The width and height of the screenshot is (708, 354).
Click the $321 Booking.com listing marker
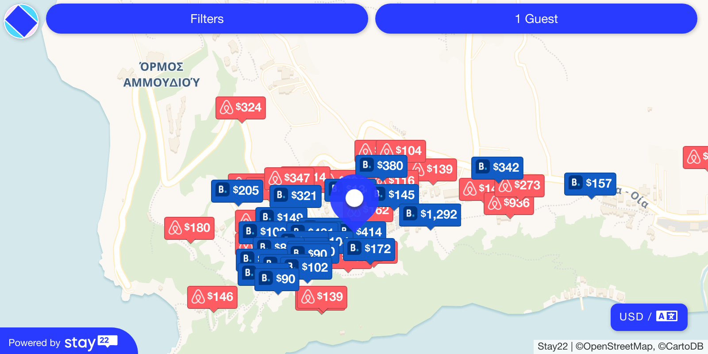[296, 196]
